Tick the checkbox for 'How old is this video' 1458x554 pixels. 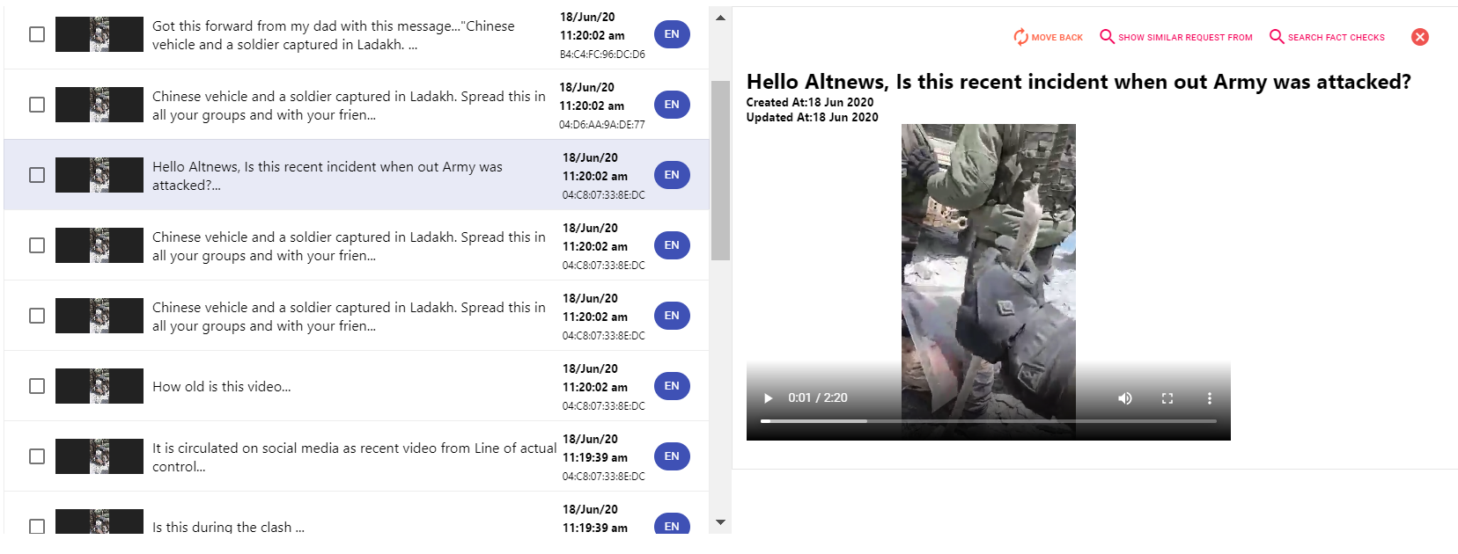coord(37,386)
